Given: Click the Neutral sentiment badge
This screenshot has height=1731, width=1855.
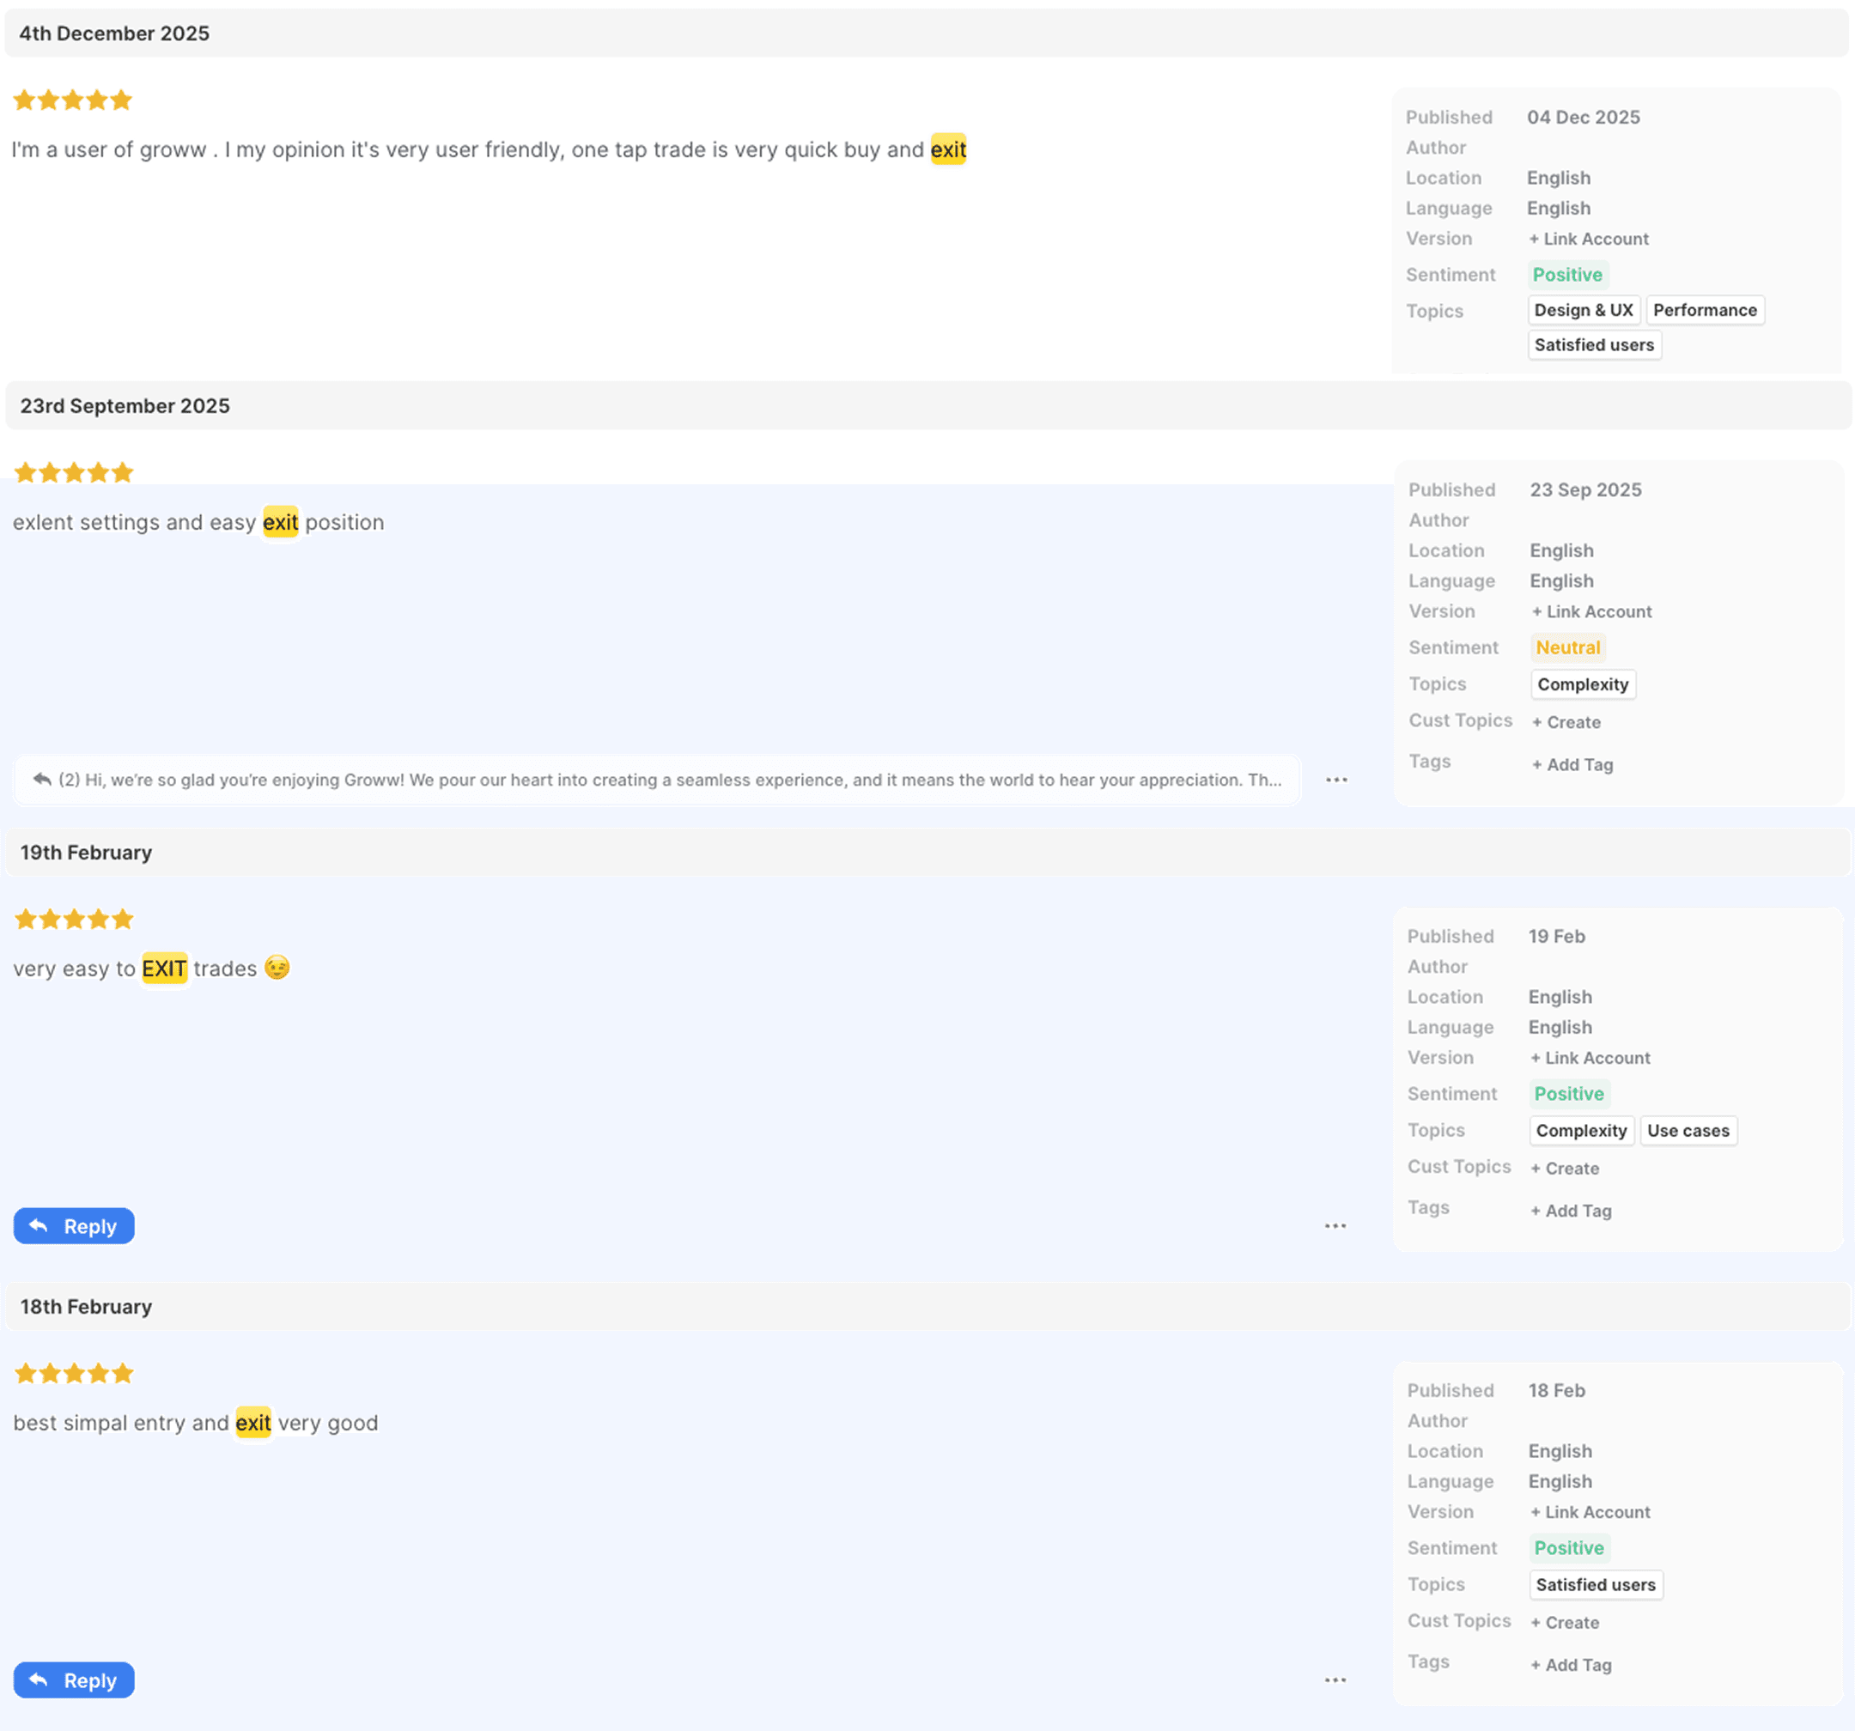Looking at the screenshot, I should coord(1567,647).
